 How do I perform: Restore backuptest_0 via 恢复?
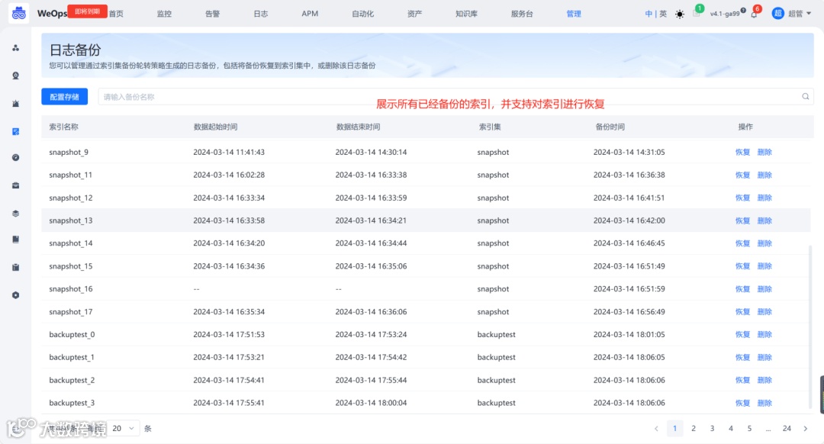pos(742,334)
